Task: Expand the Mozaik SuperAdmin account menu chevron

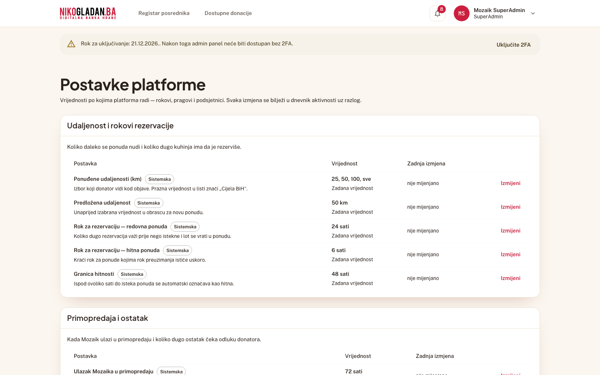Action: tap(533, 13)
